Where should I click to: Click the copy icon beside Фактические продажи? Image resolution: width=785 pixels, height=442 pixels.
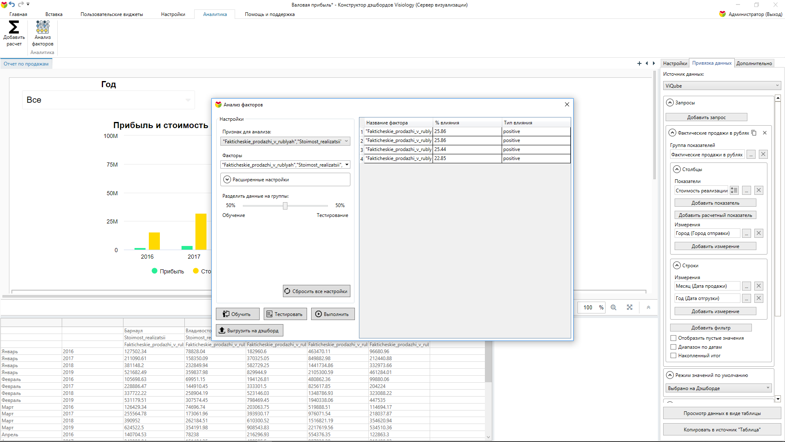click(754, 133)
